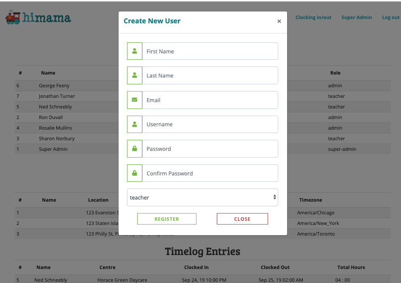Viewport: 401px width, 283px height.
Task: Open the Super Admin nav link
Action: point(357,17)
